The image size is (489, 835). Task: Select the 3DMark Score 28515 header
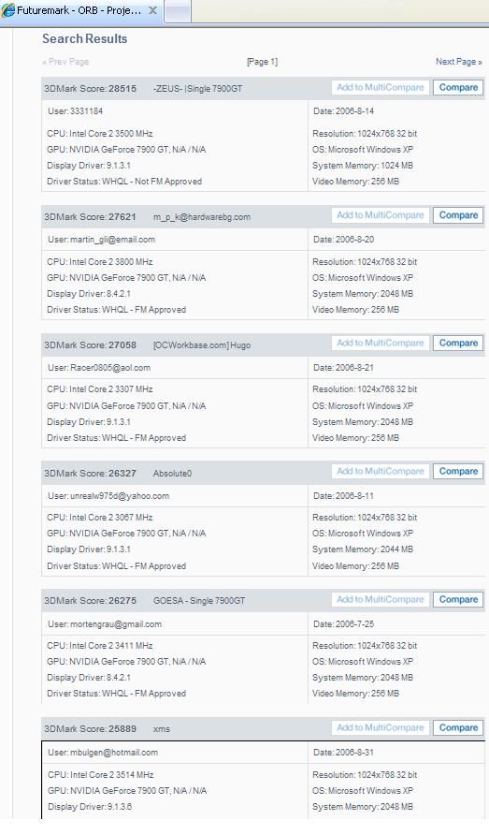(x=91, y=89)
